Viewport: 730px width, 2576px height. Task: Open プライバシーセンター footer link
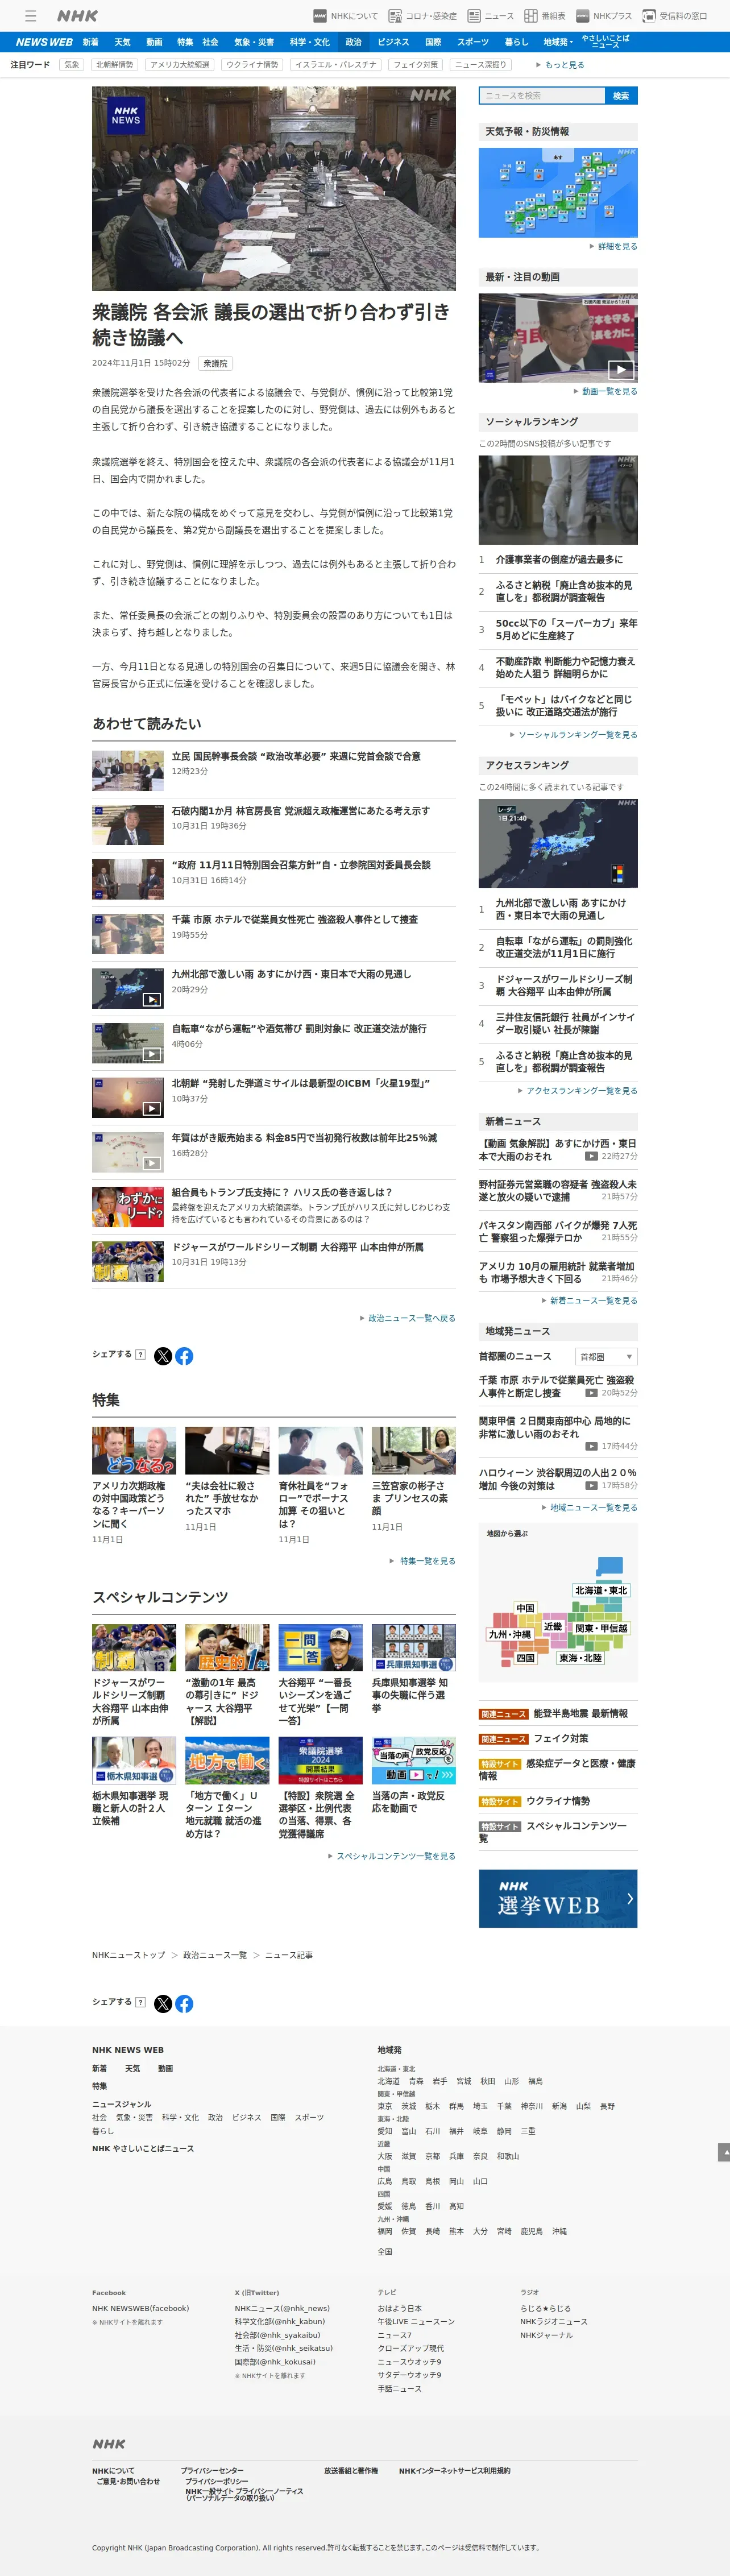pyautogui.click(x=212, y=2470)
